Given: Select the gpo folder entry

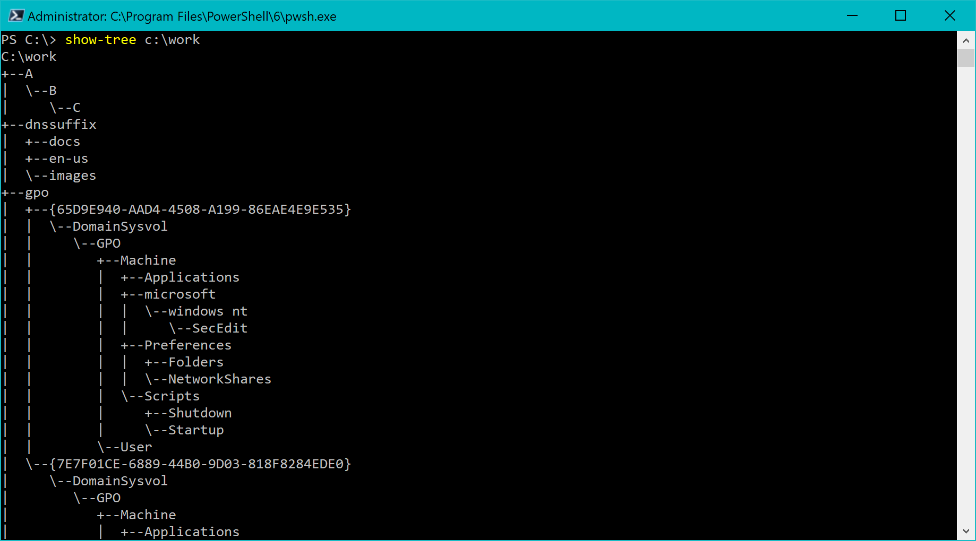Looking at the screenshot, I should click(x=36, y=192).
